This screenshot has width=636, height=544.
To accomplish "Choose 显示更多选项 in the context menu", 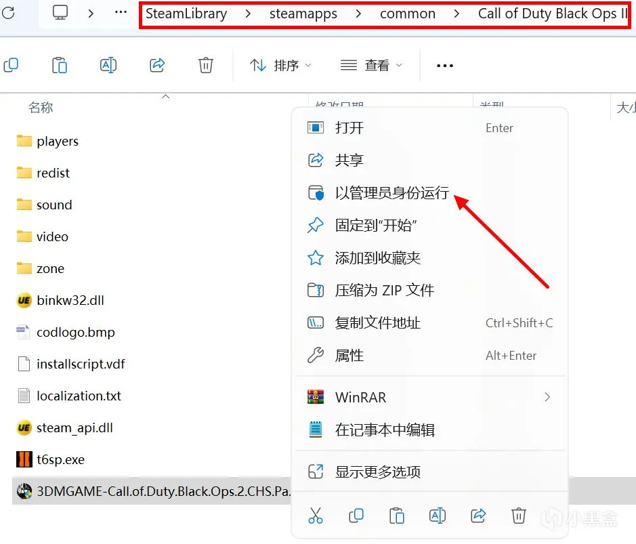I will (430, 472).
